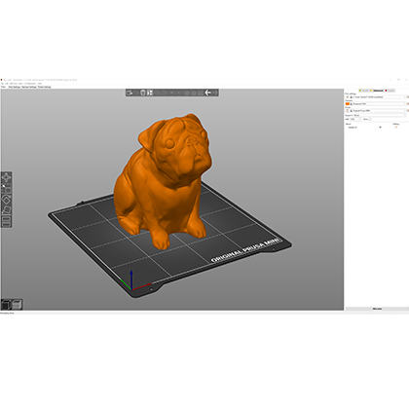409x409 pixels.
Task: Switch to the Plater tab
Action: (x=3, y=87)
